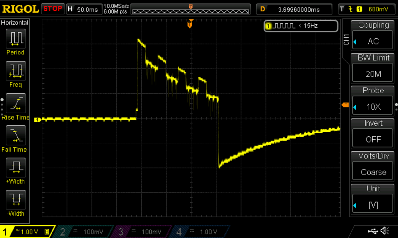This screenshot has height=238, width=398.
Task: Click the CH1 vertical menu tab label
Action: [x=346, y=40]
